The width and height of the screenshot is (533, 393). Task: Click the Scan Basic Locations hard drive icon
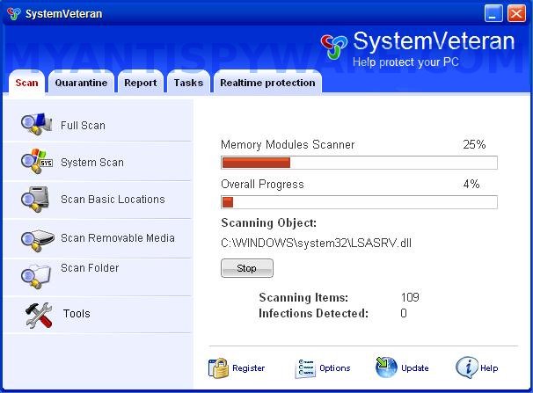click(x=35, y=199)
